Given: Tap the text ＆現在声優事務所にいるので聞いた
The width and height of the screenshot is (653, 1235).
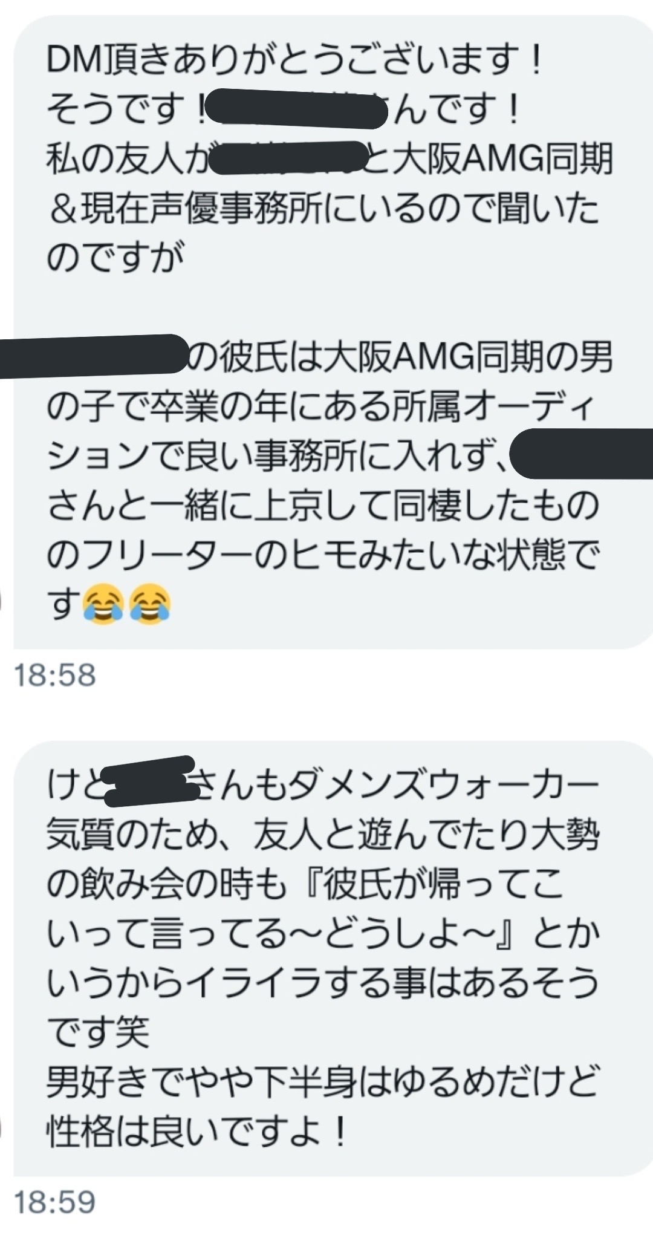Looking at the screenshot, I should 323,209.
